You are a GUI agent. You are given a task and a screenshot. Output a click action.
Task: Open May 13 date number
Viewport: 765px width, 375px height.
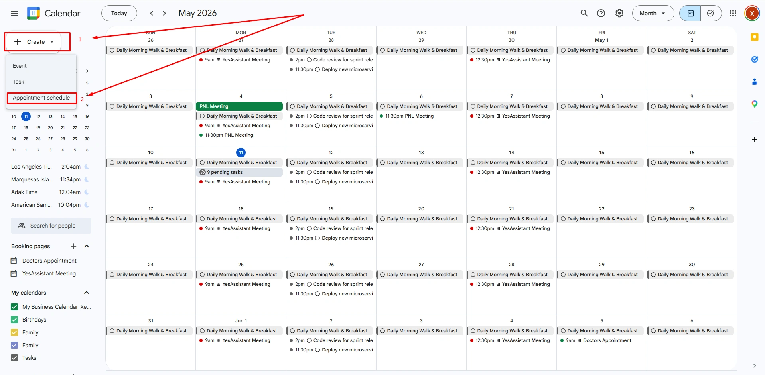[421, 153]
